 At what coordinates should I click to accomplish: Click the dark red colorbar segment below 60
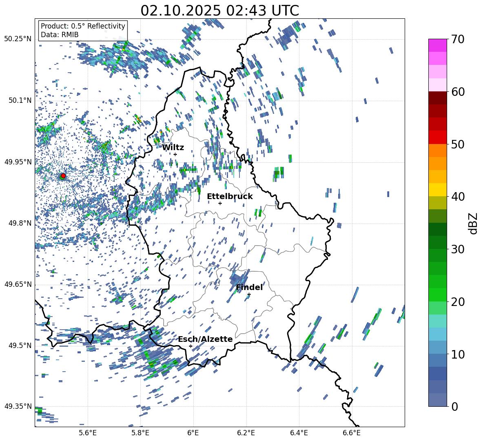437,98
